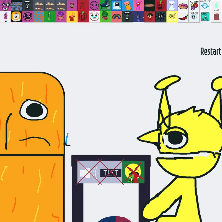This screenshot has width=222, height=222.
Task: Select the grinning purple star-glasses face tile
Action: pyautogui.click(x=6, y=6)
